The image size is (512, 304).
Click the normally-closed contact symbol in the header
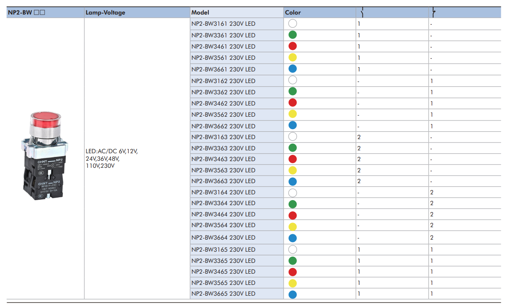point(434,12)
